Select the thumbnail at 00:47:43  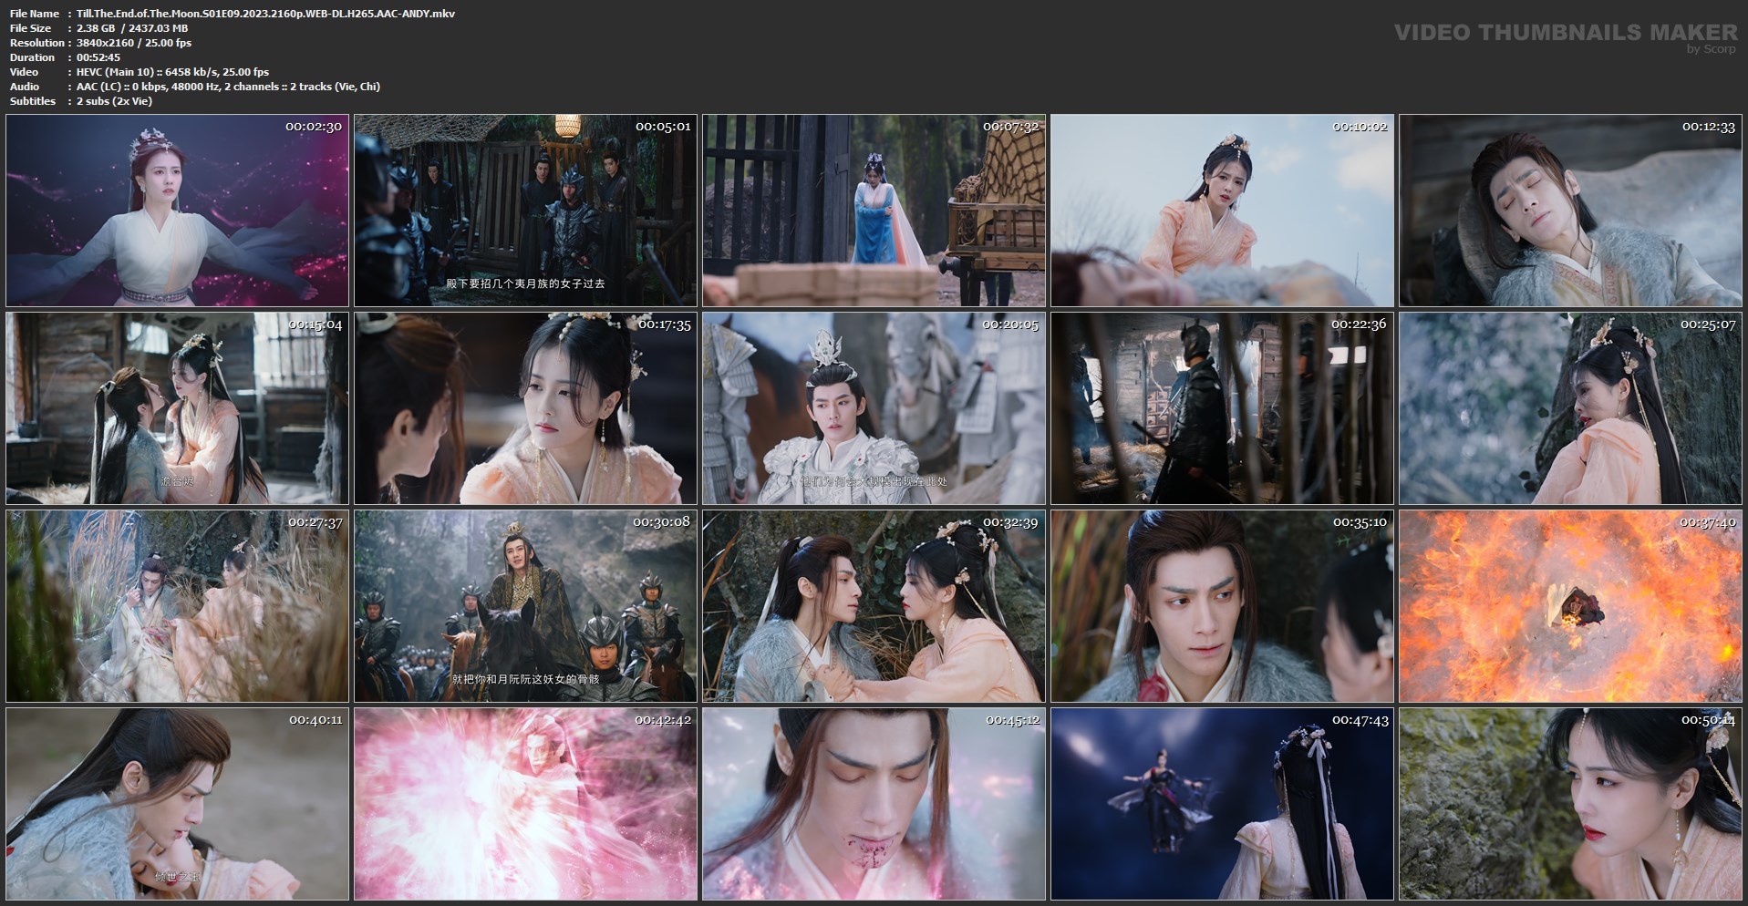point(1223,804)
